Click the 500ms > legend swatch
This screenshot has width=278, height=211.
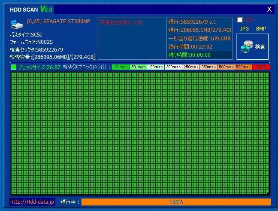[226, 67]
